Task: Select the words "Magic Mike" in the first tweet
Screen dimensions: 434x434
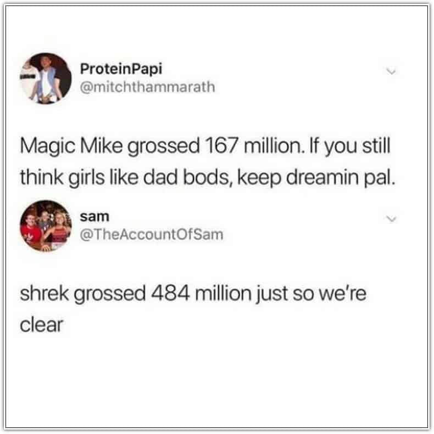Action: [x=71, y=146]
